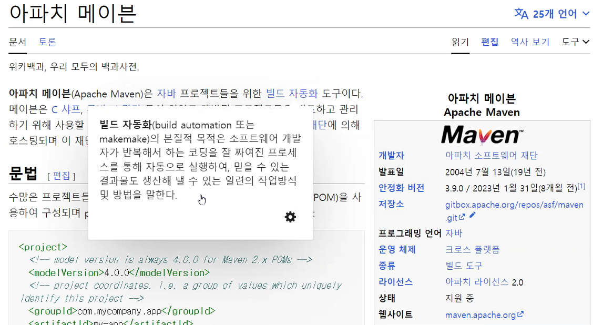Follow the 자바 link in intro
Screen dimensions: 593x325
(167, 93)
